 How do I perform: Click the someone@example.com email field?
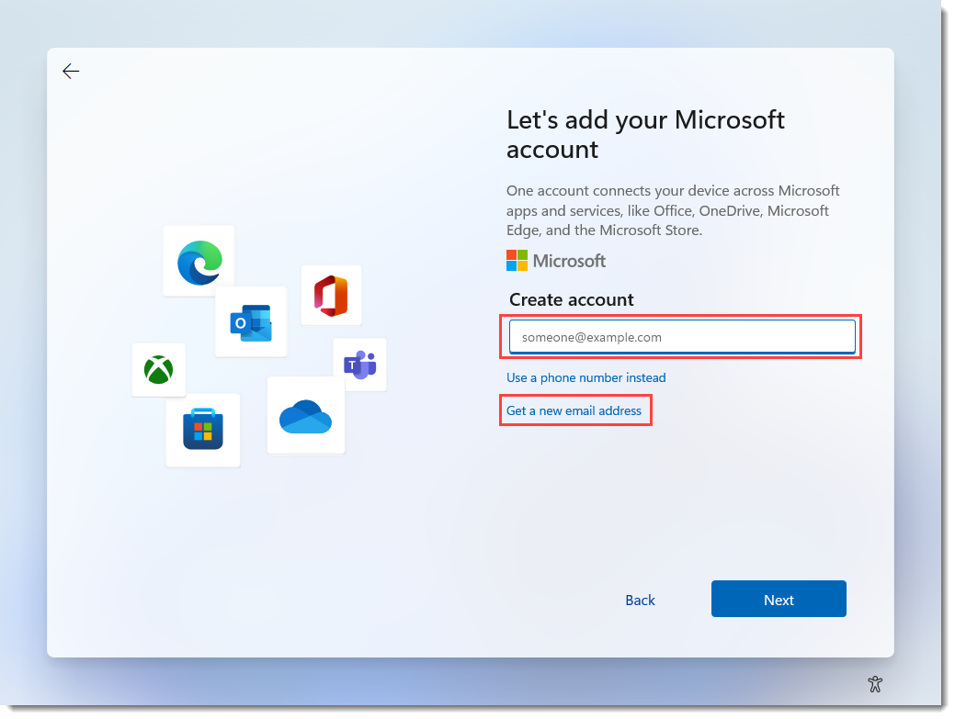click(x=682, y=336)
